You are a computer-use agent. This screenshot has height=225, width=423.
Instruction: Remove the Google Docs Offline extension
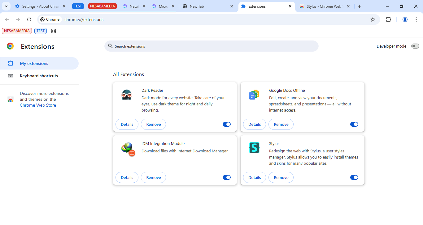pyautogui.click(x=281, y=124)
